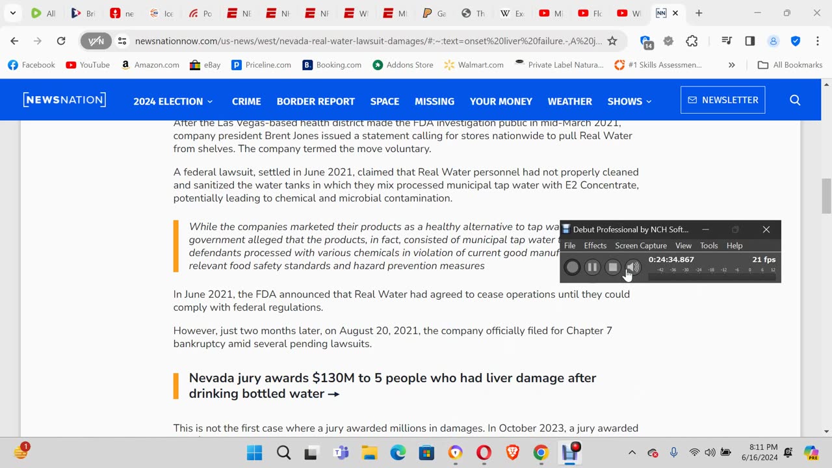Open the Priceline.com bookmark
The image size is (832, 468).
tap(261, 65)
